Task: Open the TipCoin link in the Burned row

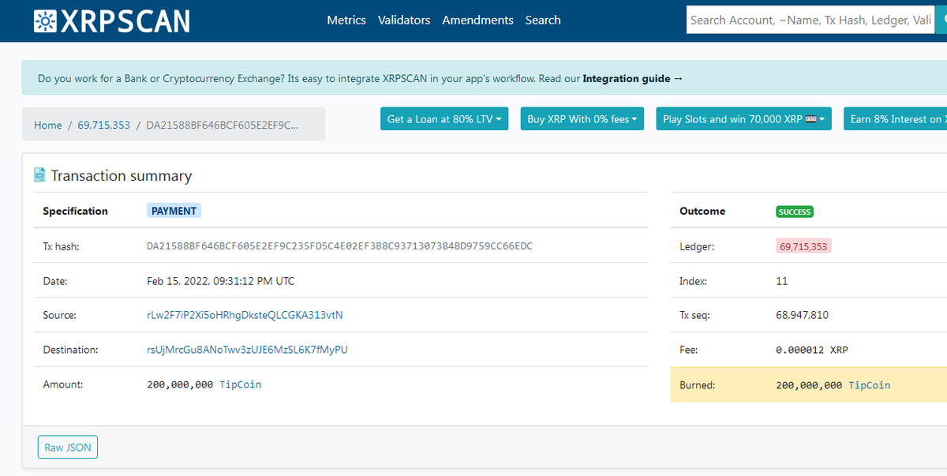Action: 870,385
